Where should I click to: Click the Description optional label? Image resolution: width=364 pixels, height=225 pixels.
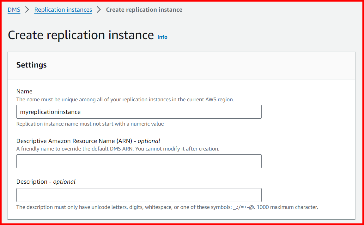point(45,181)
